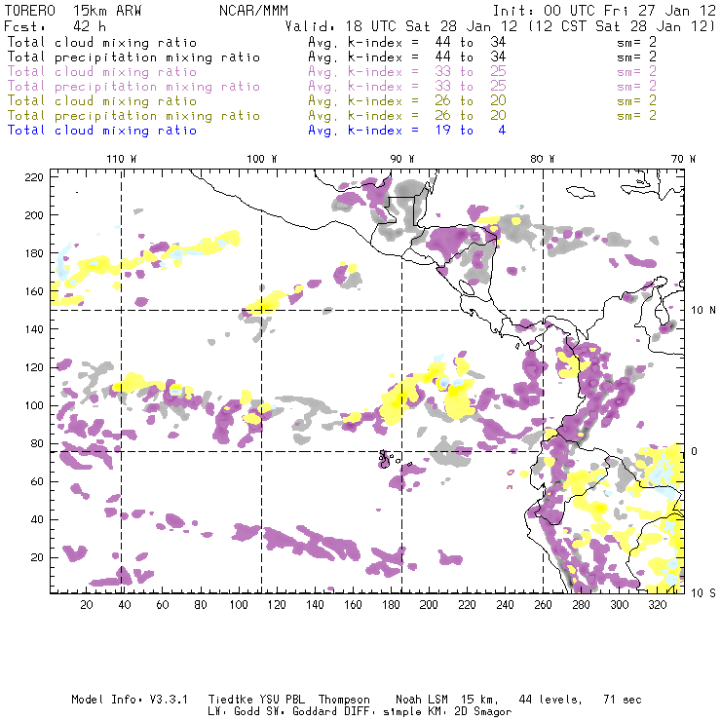Select the black 'Total precipitation mixing ratio' legend label
This screenshot has height=721, width=721.
(133, 57)
